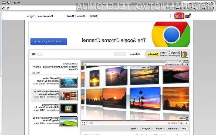Click the Google Chrome channel avatar icon
Viewport: 216px width, 135px height.
pos(185,54)
